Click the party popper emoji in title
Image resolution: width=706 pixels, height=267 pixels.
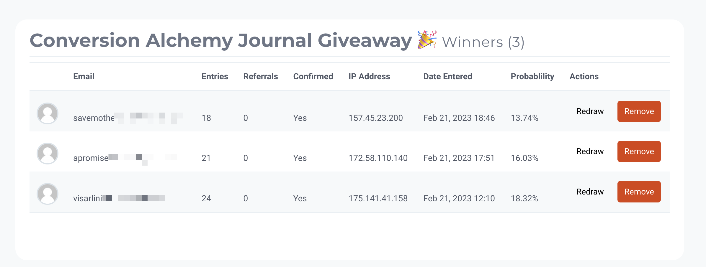point(427,40)
